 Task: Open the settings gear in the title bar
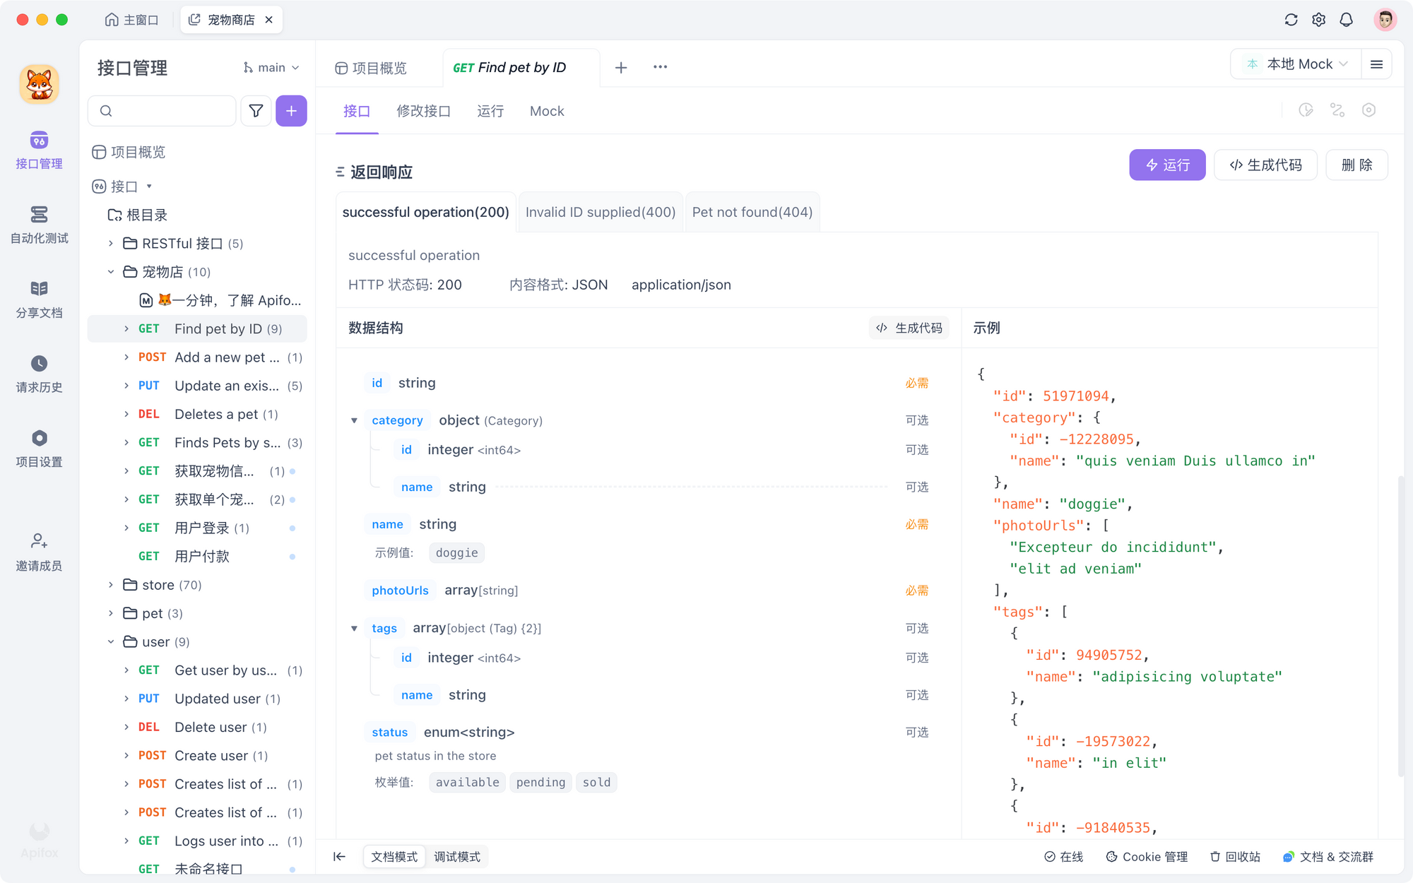point(1318,20)
